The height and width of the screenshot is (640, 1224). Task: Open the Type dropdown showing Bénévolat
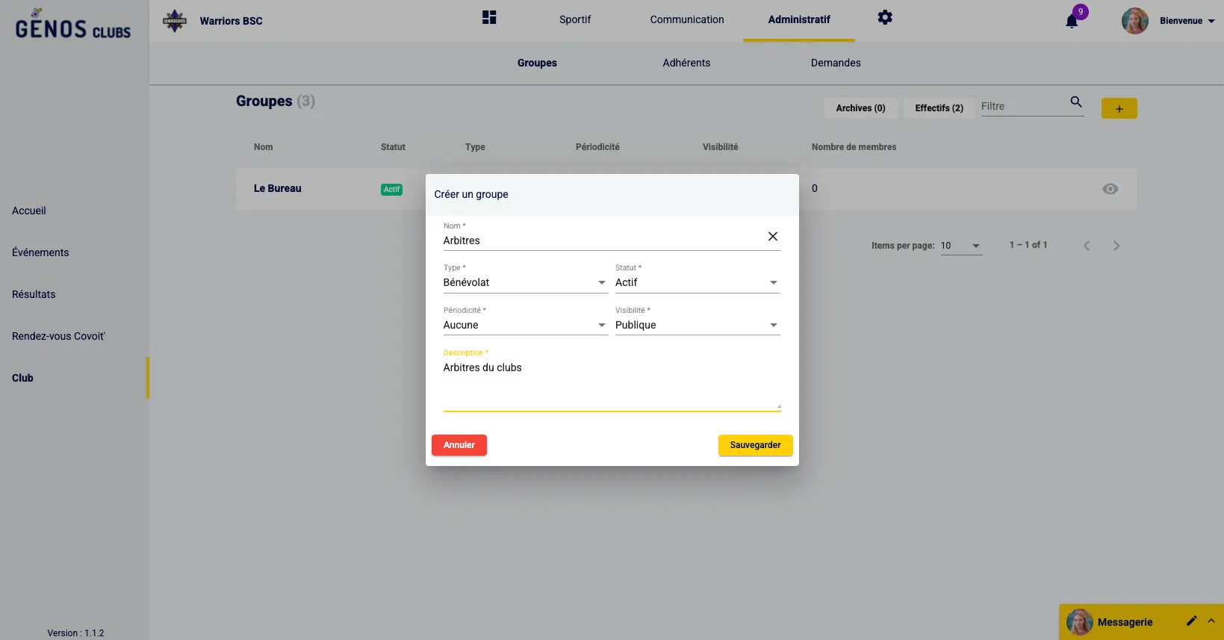click(525, 283)
